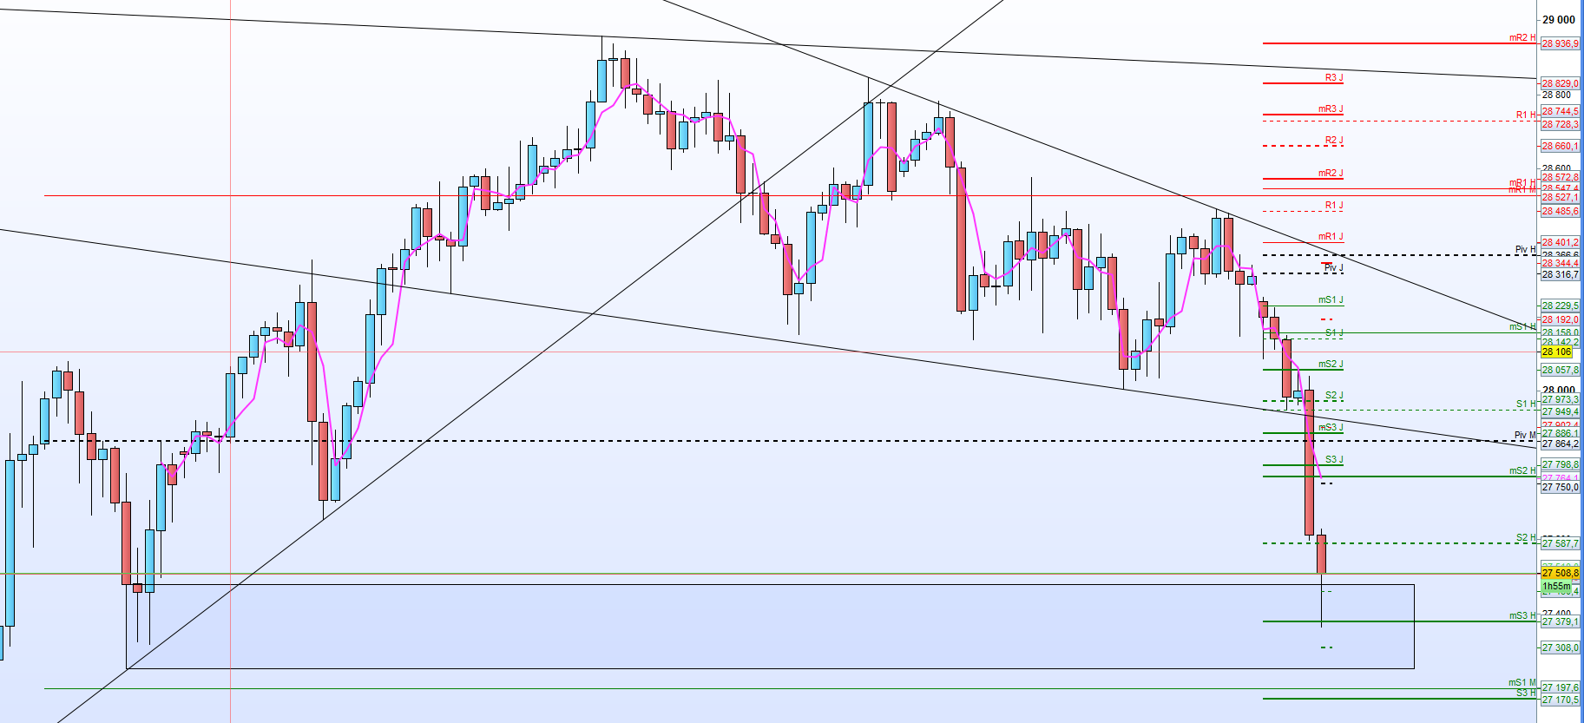Click the 27 308,0 price tag
Image resolution: width=1584 pixels, height=723 pixels.
pyautogui.click(x=1560, y=647)
